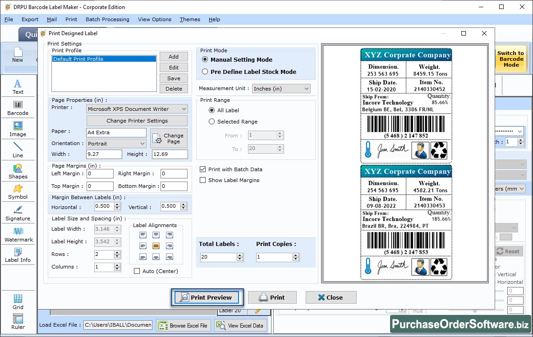The width and height of the screenshot is (533, 337).
Task: Edit the selected print profile
Action: 174,68
